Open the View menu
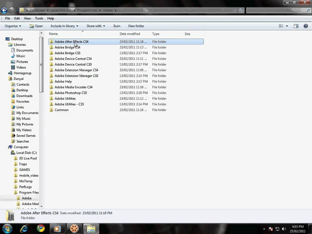The width and height of the screenshot is (312, 234). [x=27, y=18]
